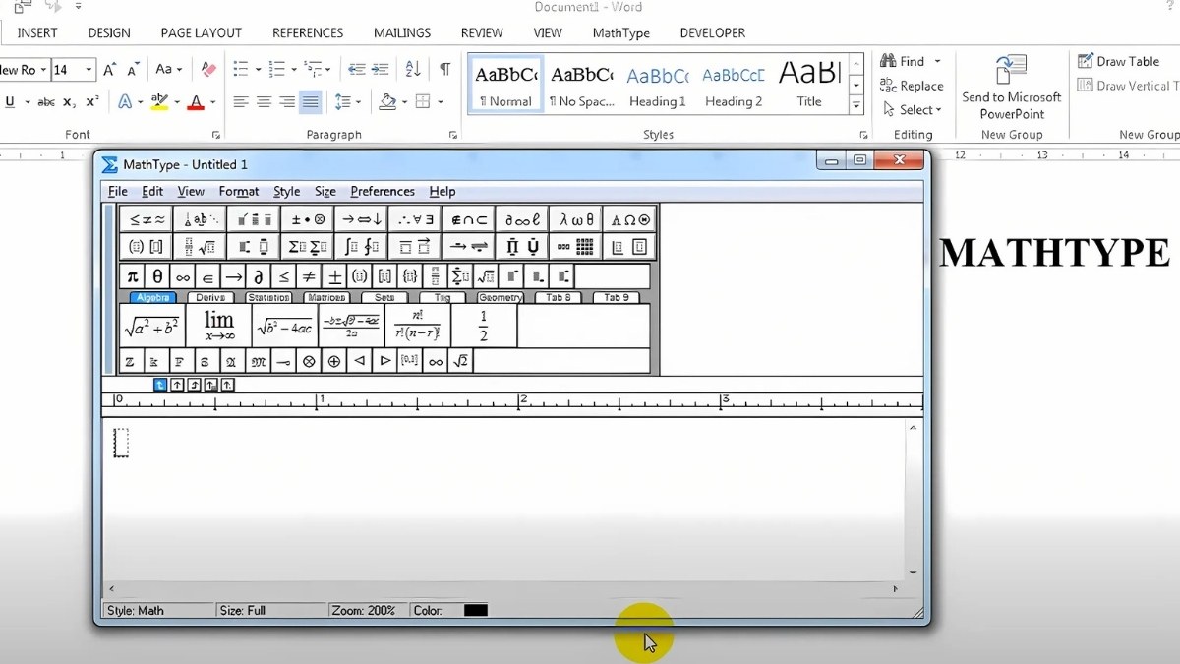Expand Styles gallery more arrow
This screenshot has height=664, width=1180.
856,105
